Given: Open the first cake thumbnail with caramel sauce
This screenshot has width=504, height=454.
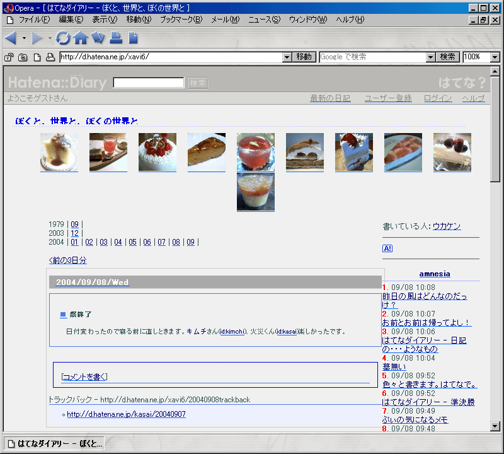Looking at the screenshot, I should point(59,152).
